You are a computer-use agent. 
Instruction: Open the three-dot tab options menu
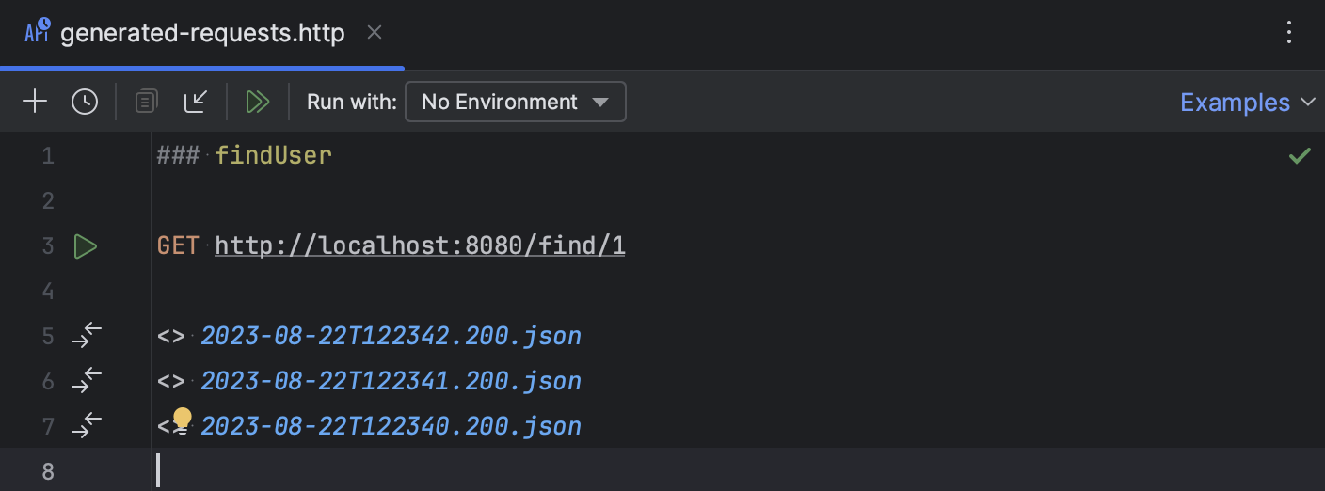click(1289, 33)
